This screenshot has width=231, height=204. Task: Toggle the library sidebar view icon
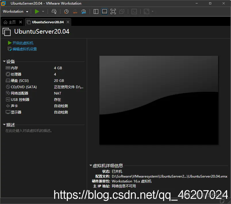(x=96, y=11)
